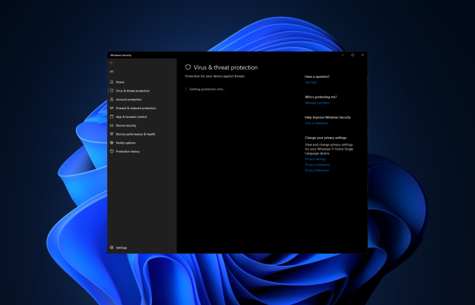
Task: Toggle the hamburger navigation menu
Action: point(111,72)
